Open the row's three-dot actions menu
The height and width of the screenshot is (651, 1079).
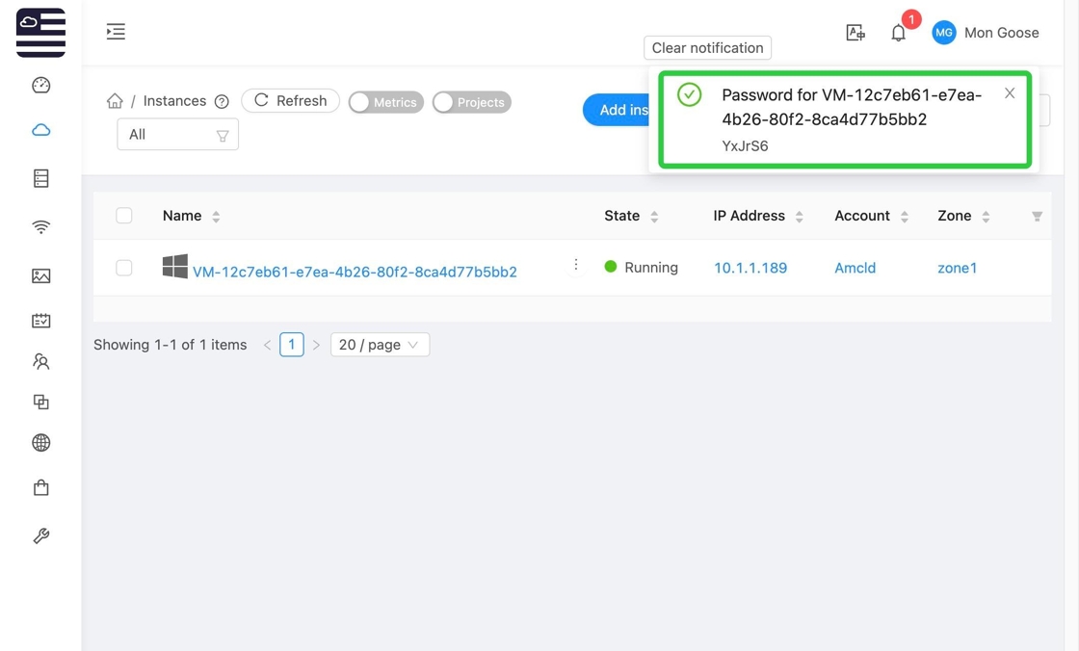[x=576, y=265]
